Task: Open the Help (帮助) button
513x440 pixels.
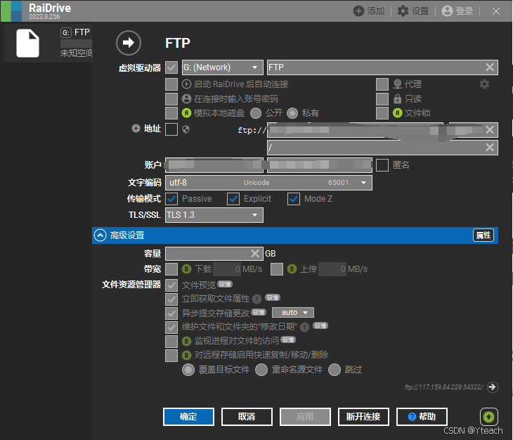Action: pos(422,417)
